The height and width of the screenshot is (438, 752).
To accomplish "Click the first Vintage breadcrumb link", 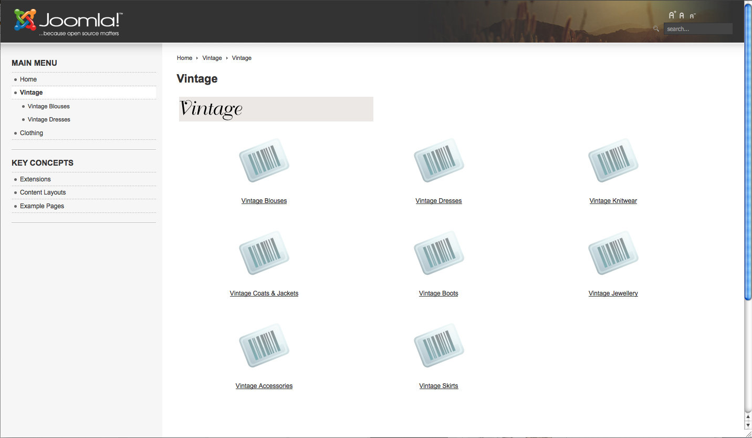I will point(212,58).
